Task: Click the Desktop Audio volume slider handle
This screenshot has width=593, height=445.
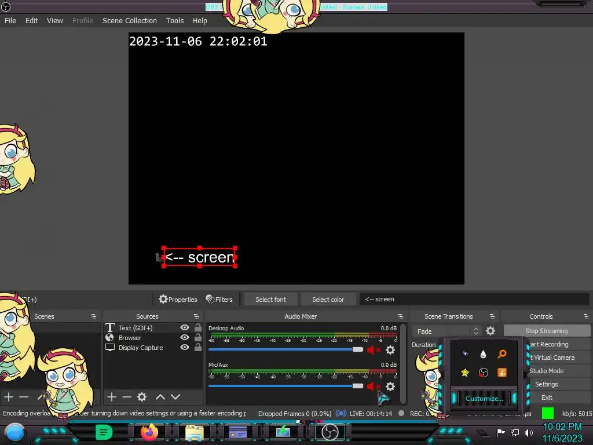Action: (357, 349)
